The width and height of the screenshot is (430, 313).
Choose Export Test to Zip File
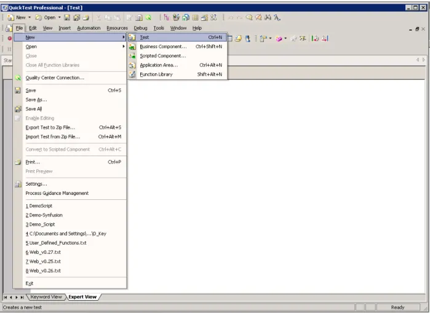point(70,127)
